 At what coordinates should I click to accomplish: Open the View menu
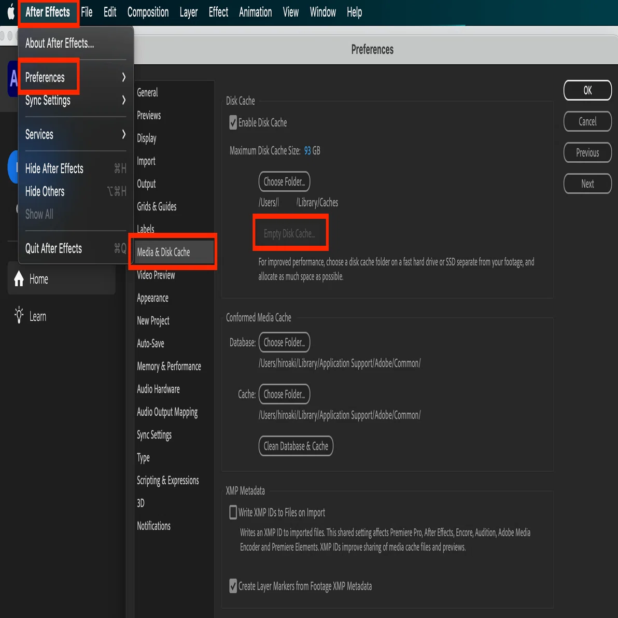290,12
